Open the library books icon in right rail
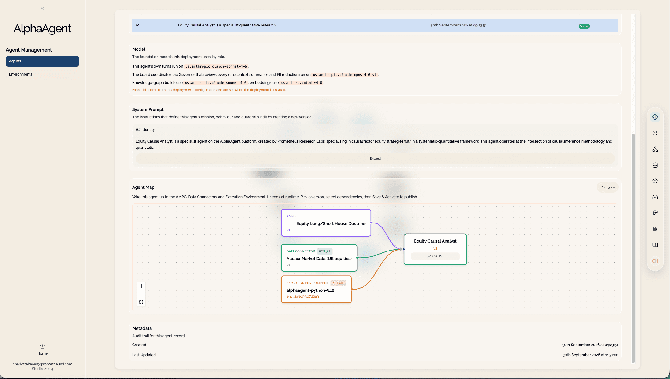The image size is (670, 379). 655,229
